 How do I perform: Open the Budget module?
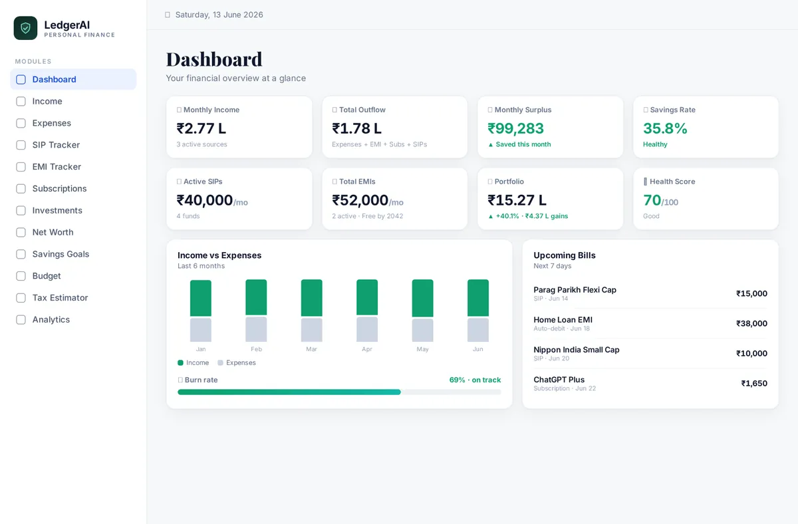click(73, 276)
